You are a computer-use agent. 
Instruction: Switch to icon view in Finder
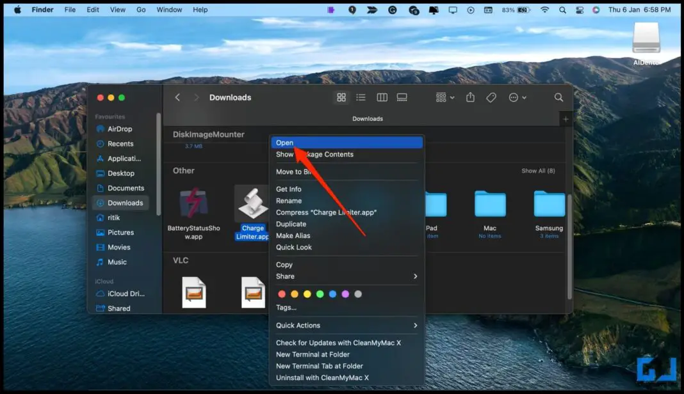click(x=341, y=97)
